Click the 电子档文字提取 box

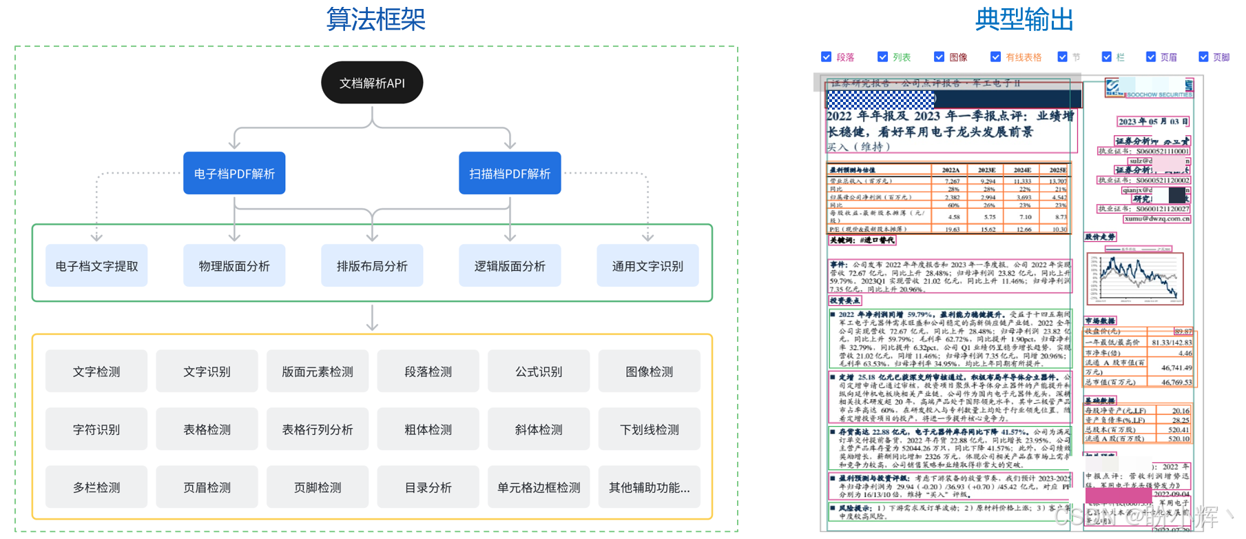point(96,265)
